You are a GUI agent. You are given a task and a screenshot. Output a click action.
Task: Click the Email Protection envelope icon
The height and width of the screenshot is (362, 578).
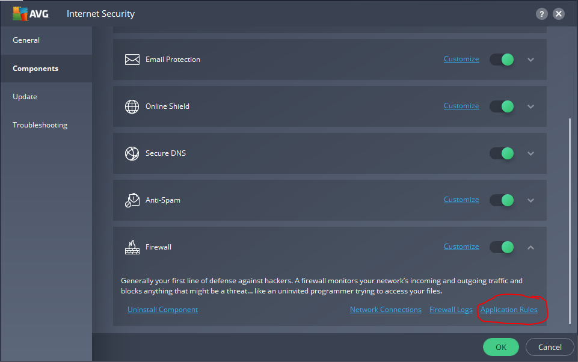click(x=132, y=60)
